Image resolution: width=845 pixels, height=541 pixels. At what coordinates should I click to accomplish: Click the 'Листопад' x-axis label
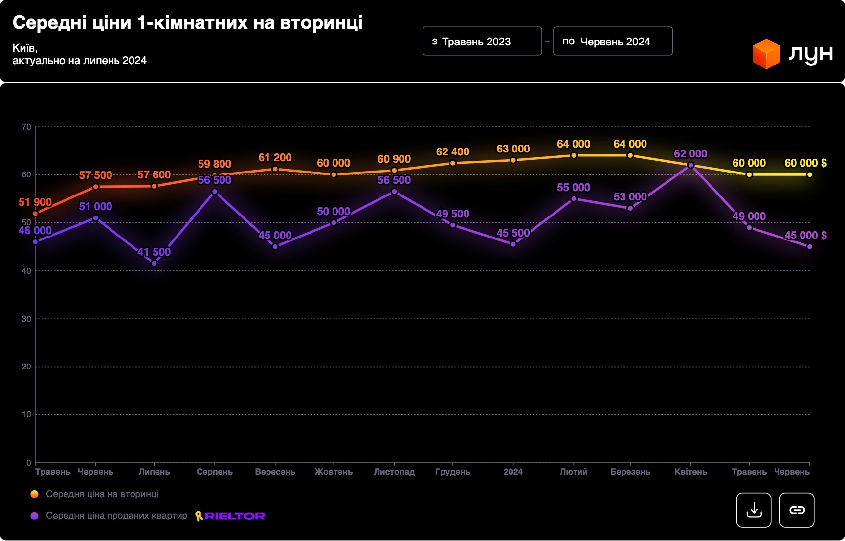click(394, 472)
